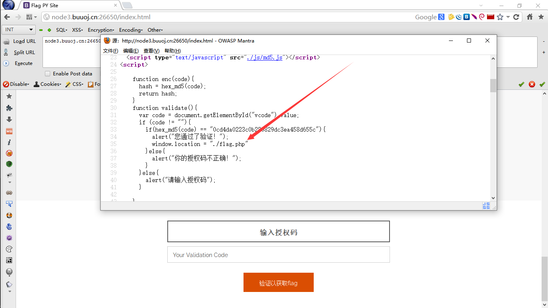Viewport: 548px width, 308px height.
Task: Enable Post data checkbox
Action: click(48, 74)
